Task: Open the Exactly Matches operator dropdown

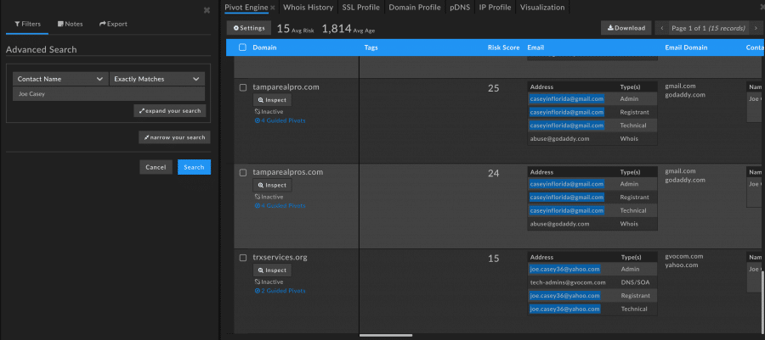Action: [x=157, y=79]
